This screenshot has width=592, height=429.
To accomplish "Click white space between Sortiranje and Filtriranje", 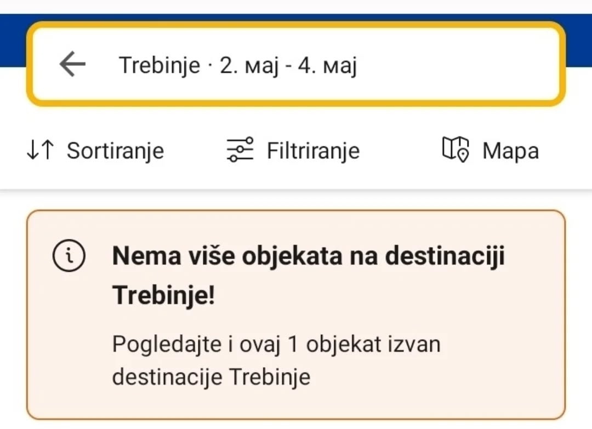I will [x=195, y=150].
